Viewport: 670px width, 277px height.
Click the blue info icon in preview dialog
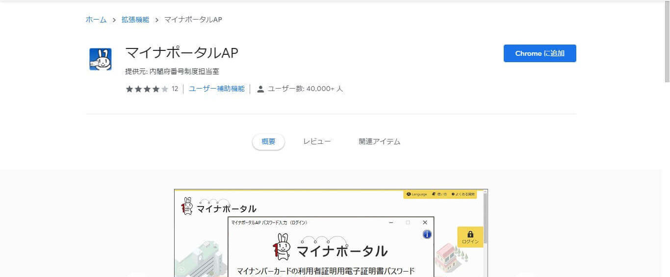point(427,234)
